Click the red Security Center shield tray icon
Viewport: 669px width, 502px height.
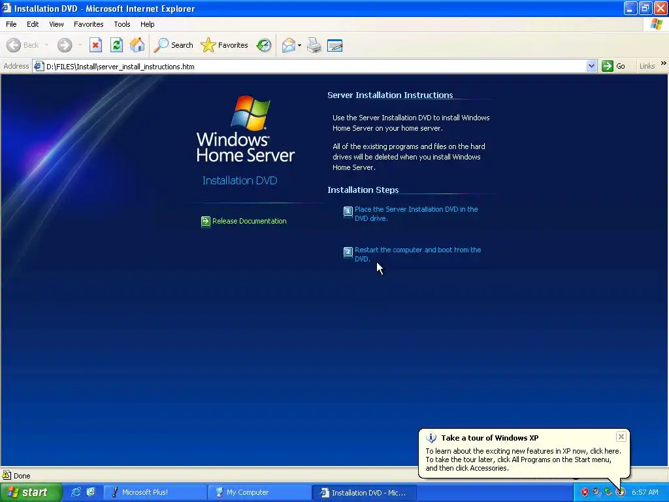[x=585, y=493]
